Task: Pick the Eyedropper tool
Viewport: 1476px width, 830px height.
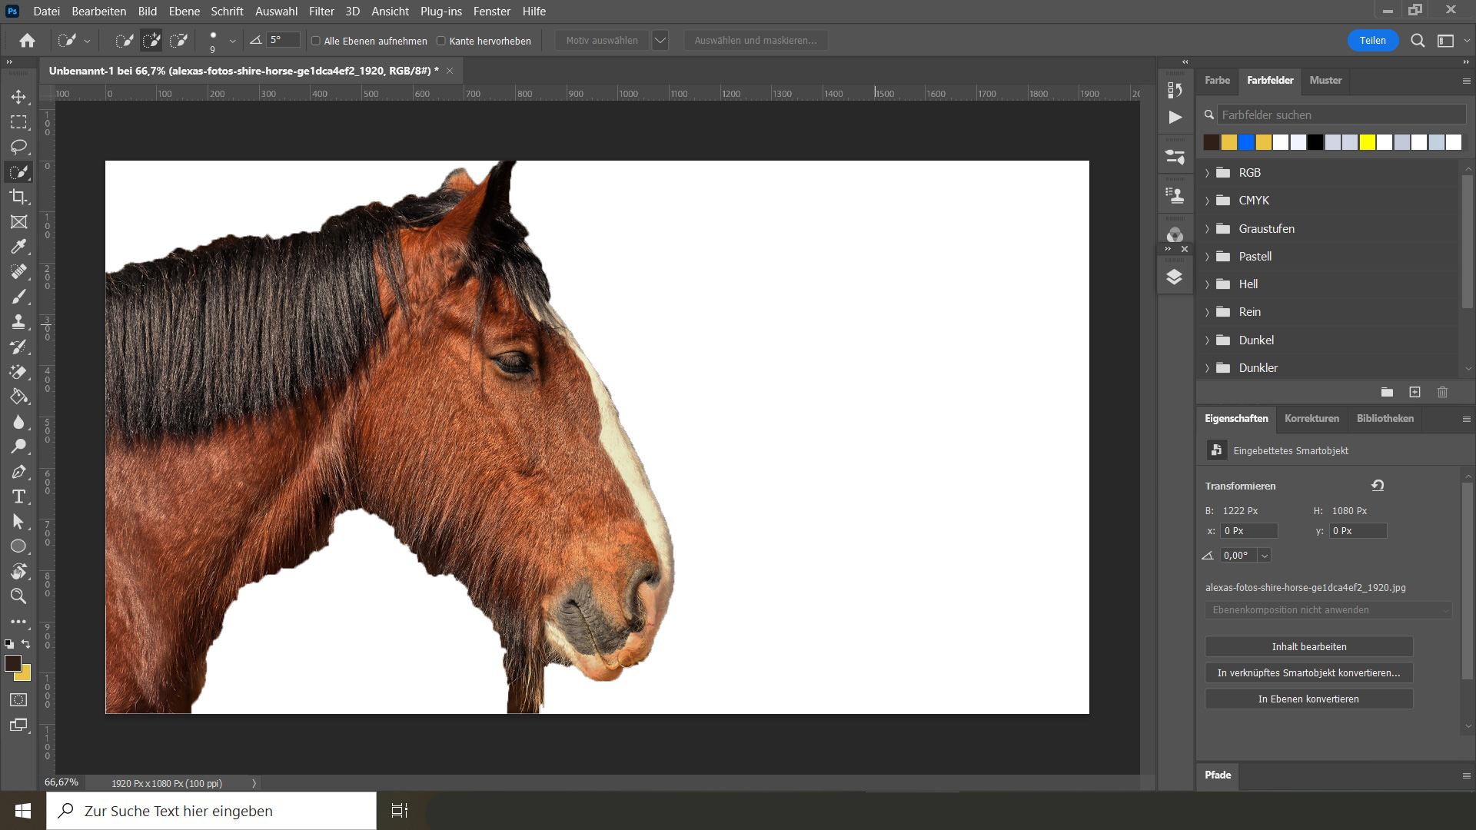Action: [18, 247]
